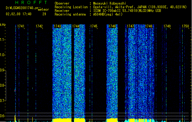Click the Observer label
This screenshot has height=122, width=192.
62,3
